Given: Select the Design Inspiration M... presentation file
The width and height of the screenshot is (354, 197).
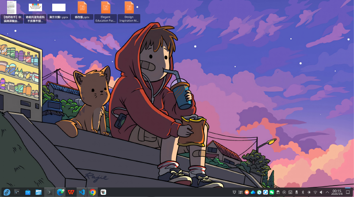Looking at the screenshot, I should (x=129, y=12).
